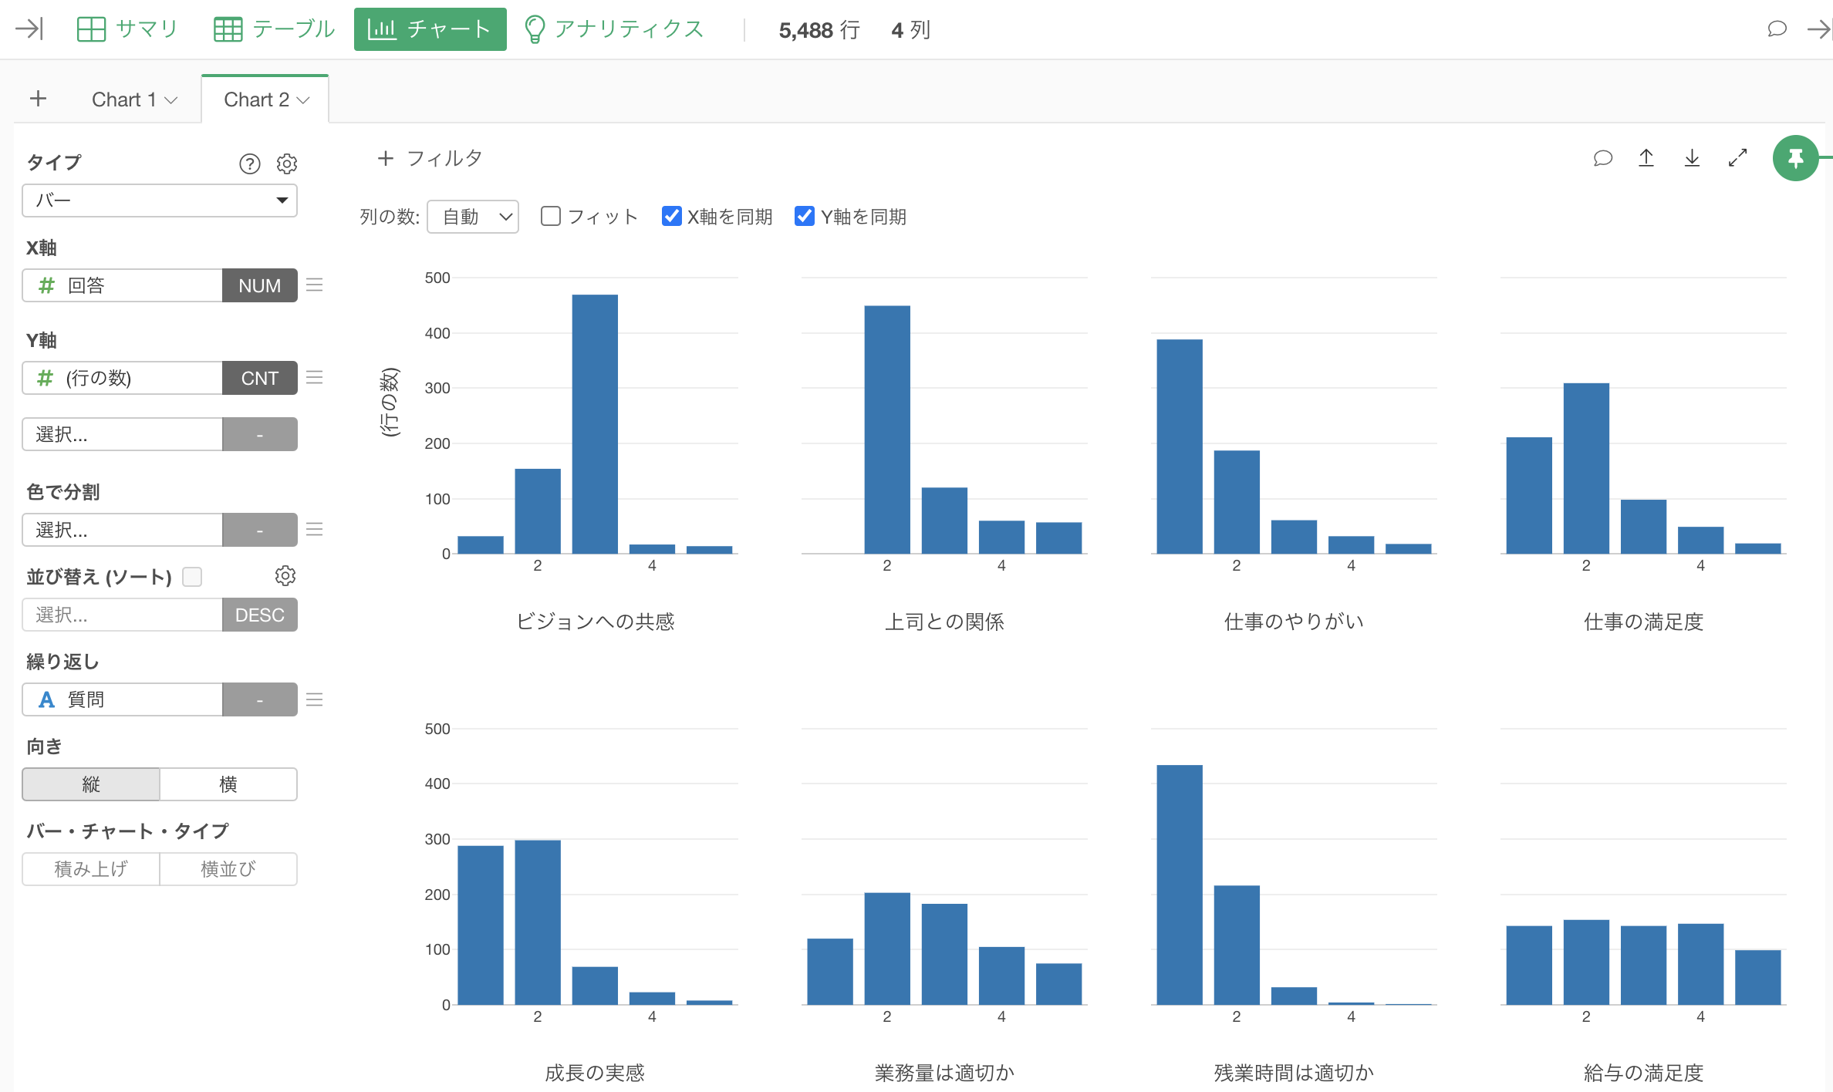Open chart comment bubble in toolbar

point(1602,158)
